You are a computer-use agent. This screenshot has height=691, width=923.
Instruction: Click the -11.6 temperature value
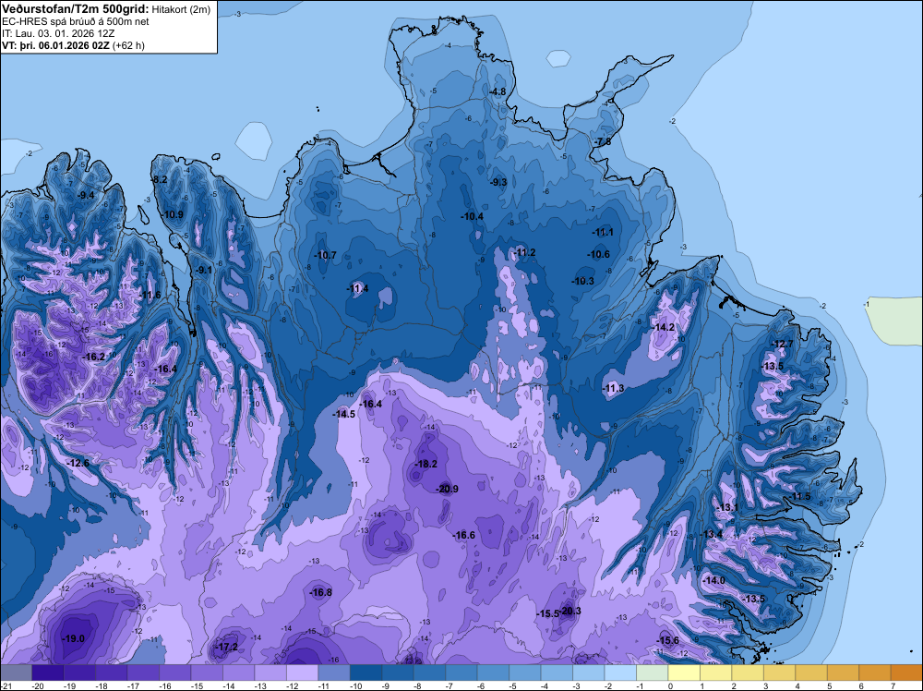(150, 295)
